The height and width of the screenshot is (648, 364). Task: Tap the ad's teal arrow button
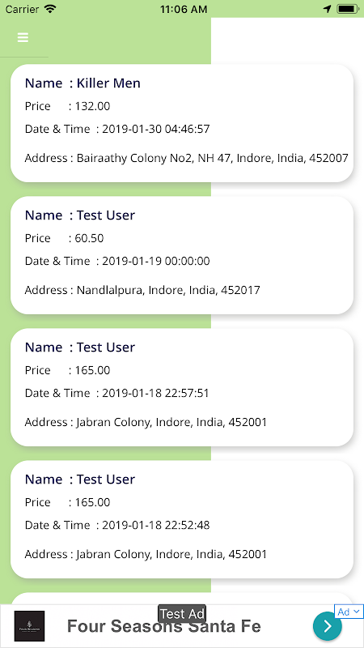pos(328,626)
